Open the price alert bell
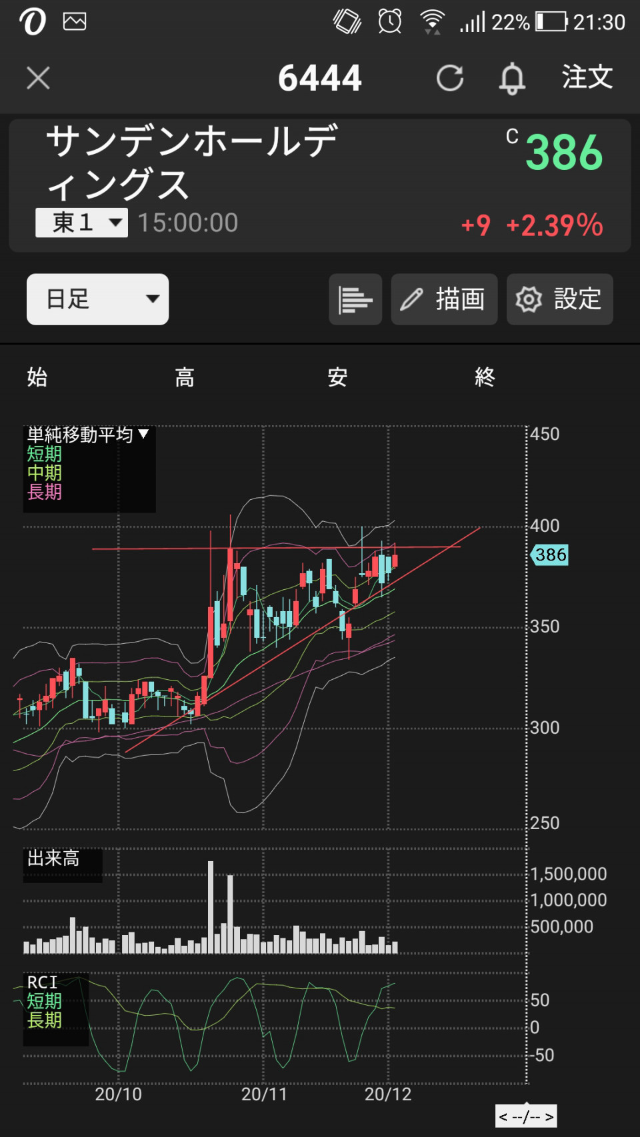The width and height of the screenshot is (640, 1137). [x=512, y=78]
